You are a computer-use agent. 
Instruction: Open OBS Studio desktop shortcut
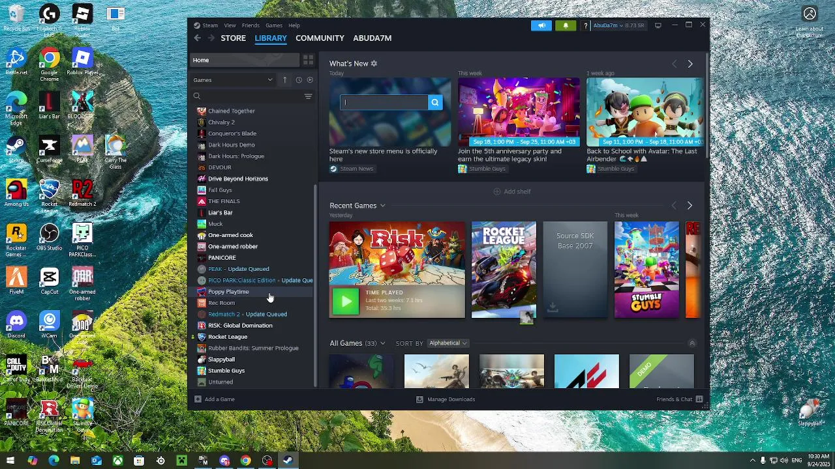[x=49, y=236]
